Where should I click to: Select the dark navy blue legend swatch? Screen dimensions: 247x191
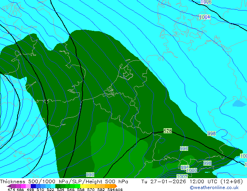click(33, 186)
